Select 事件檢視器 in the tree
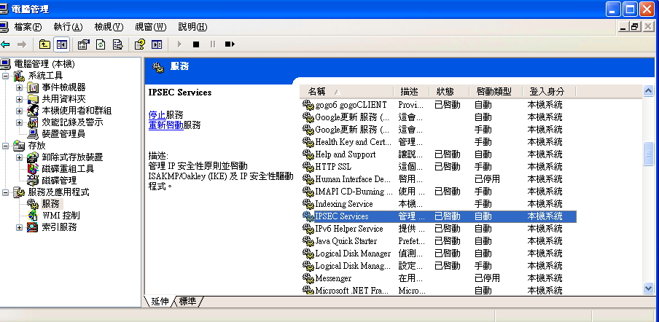659x322 pixels. pyautogui.click(x=63, y=87)
